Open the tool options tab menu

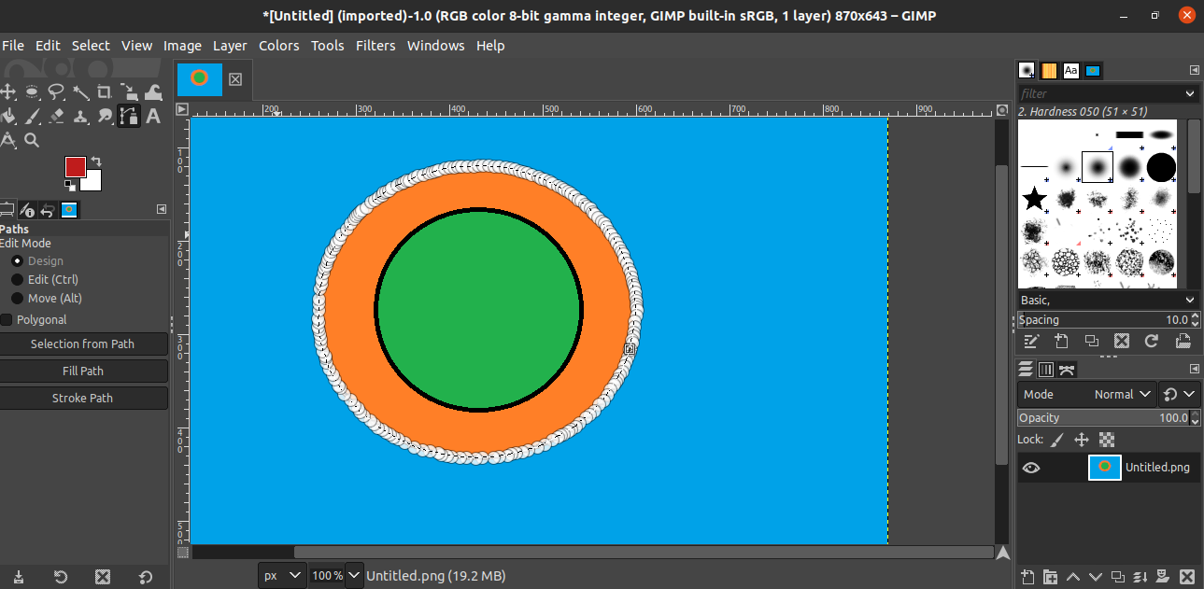(x=162, y=209)
